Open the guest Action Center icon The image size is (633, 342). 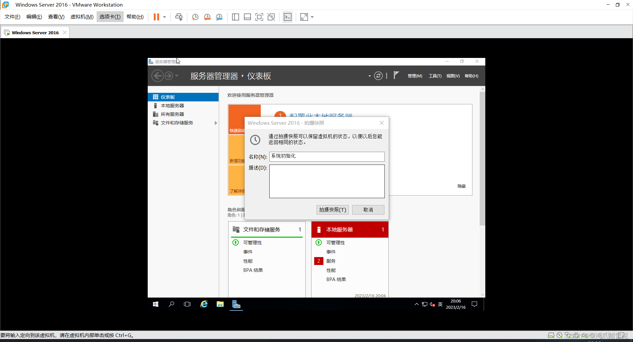coord(474,304)
